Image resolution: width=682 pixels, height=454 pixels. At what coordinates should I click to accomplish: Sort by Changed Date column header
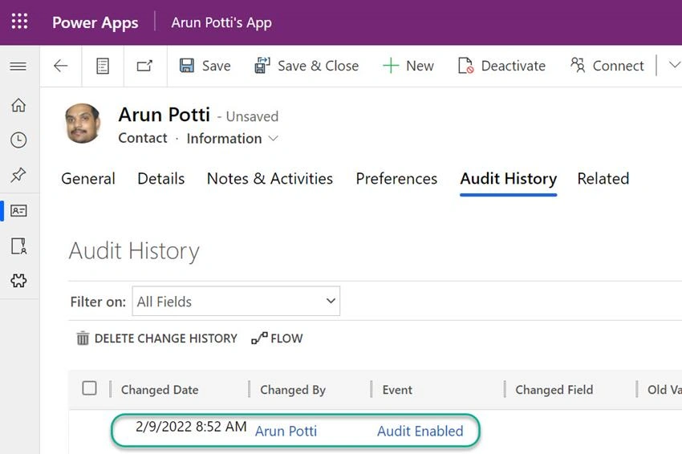coord(160,390)
